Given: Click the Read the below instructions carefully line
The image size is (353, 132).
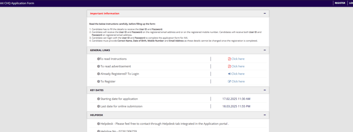Looking at the screenshot, I should pyautogui.click(x=122, y=24).
